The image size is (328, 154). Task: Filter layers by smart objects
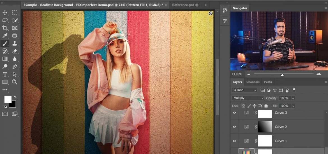click(x=287, y=90)
